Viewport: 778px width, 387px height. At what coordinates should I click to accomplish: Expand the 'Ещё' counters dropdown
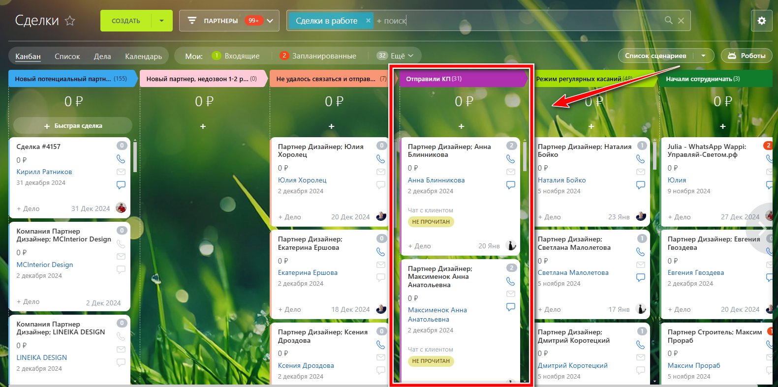click(x=410, y=56)
